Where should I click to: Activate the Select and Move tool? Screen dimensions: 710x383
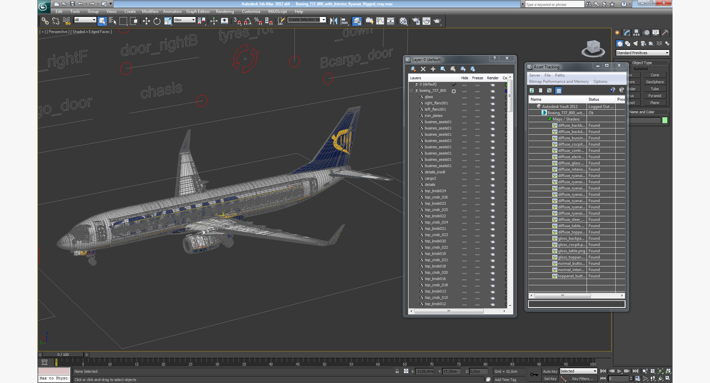tap(146, 21)
